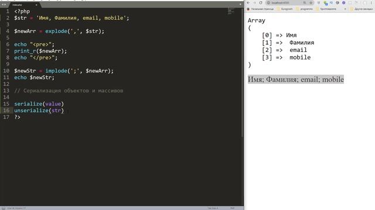
Task: Reload the localhost page in browser
Action: tap(261, 3)
